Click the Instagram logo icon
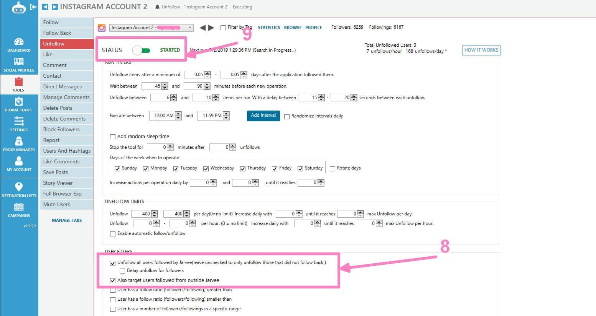This screenshot has width=596, height=316. click(102, 28)
